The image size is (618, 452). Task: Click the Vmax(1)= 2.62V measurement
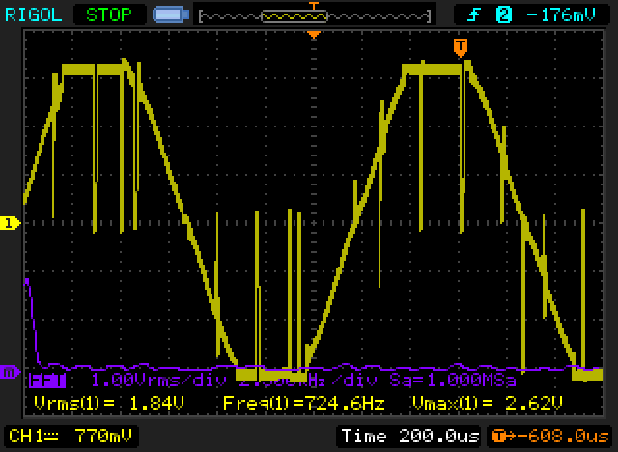488,403
